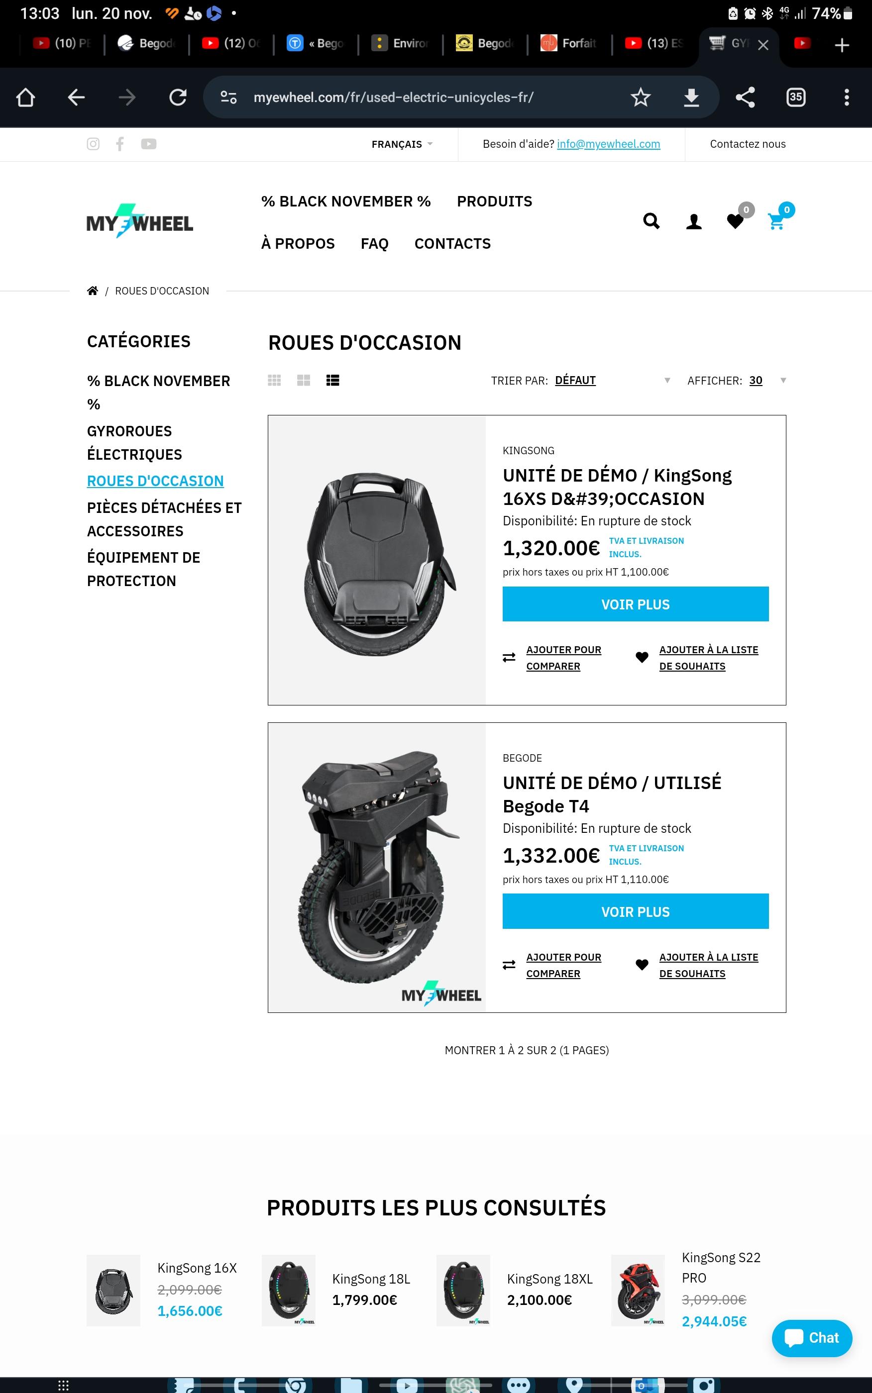Open the site search magnifier icon
The width and height of the screenshot is (872, 1393).
[x=651, y=221]
